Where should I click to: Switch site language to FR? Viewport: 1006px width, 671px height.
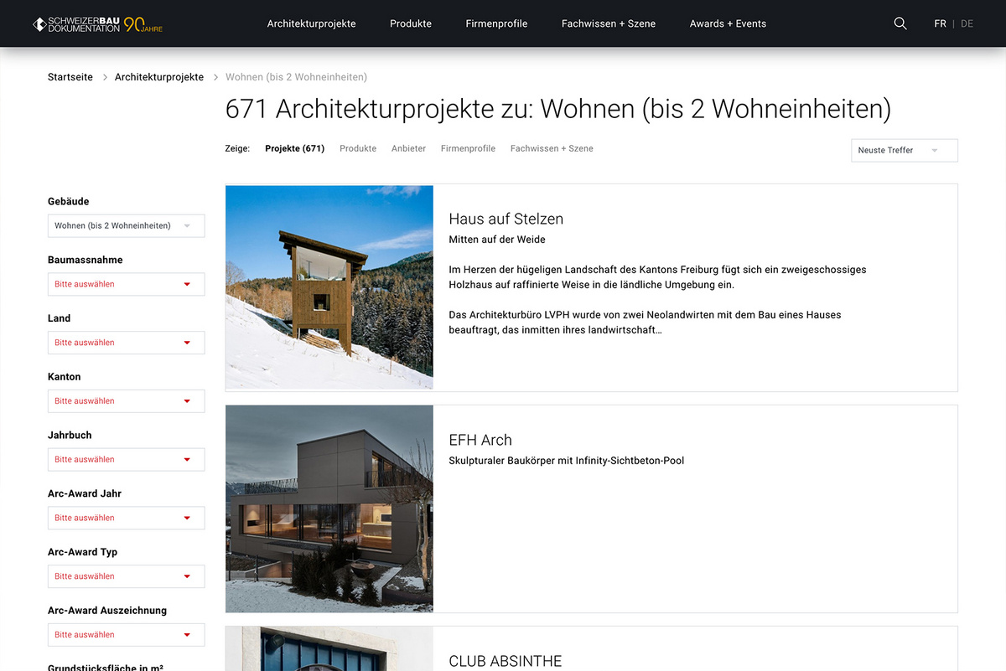click(x=940, y=23)
